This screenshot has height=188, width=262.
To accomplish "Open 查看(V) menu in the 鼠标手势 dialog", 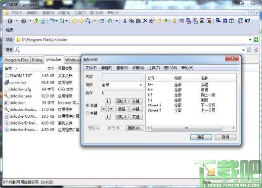I will [122, 68].
